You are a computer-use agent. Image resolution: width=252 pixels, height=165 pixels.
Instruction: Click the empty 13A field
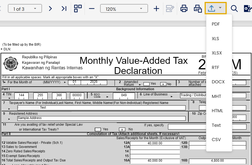(x=155, y=147)
